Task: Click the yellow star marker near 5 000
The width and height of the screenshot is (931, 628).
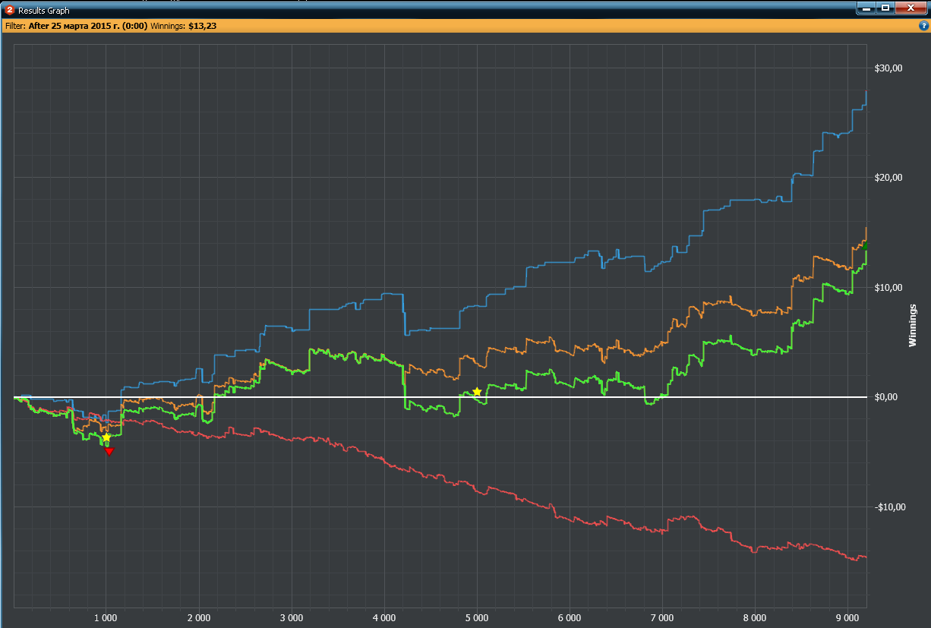Action: (x=477, y=392)
